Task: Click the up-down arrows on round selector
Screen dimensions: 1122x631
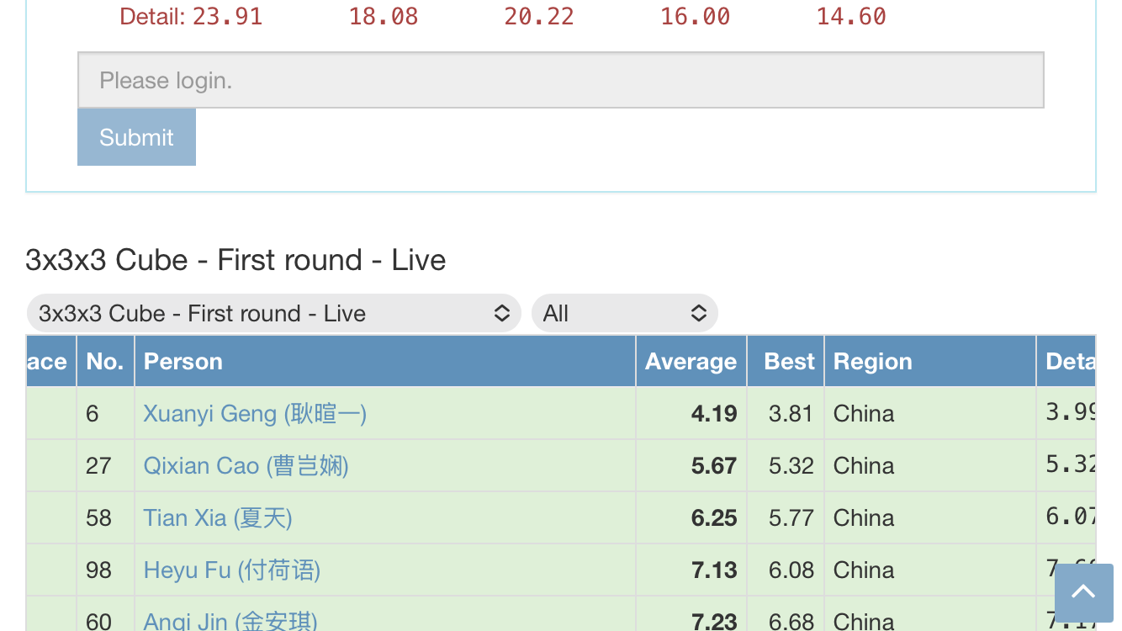Action: tap(501, 314)
